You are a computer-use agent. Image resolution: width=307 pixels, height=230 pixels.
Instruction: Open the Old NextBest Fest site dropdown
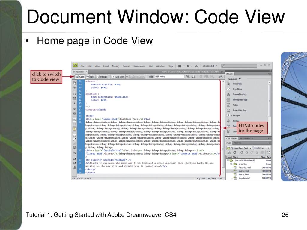pos(239,148)
